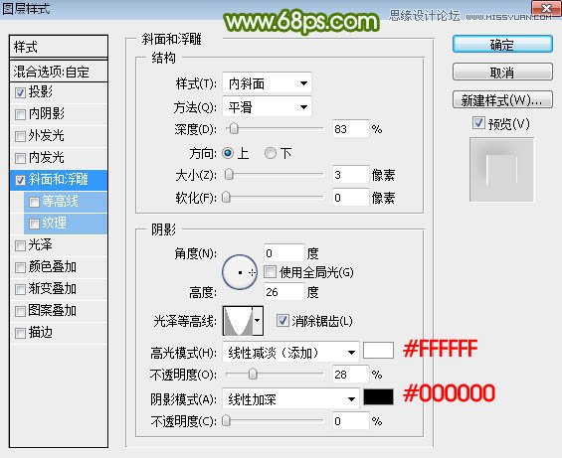562x458 pixels.
Task: Close the layer style dialog
Action: (x=546, y=8)
